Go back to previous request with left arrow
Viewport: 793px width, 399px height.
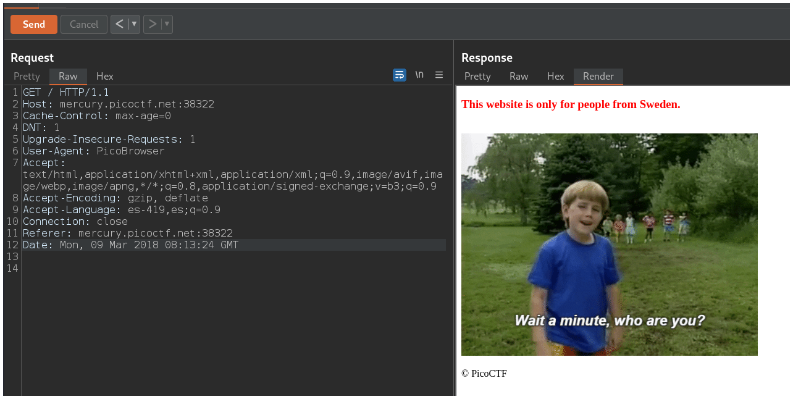119,24
